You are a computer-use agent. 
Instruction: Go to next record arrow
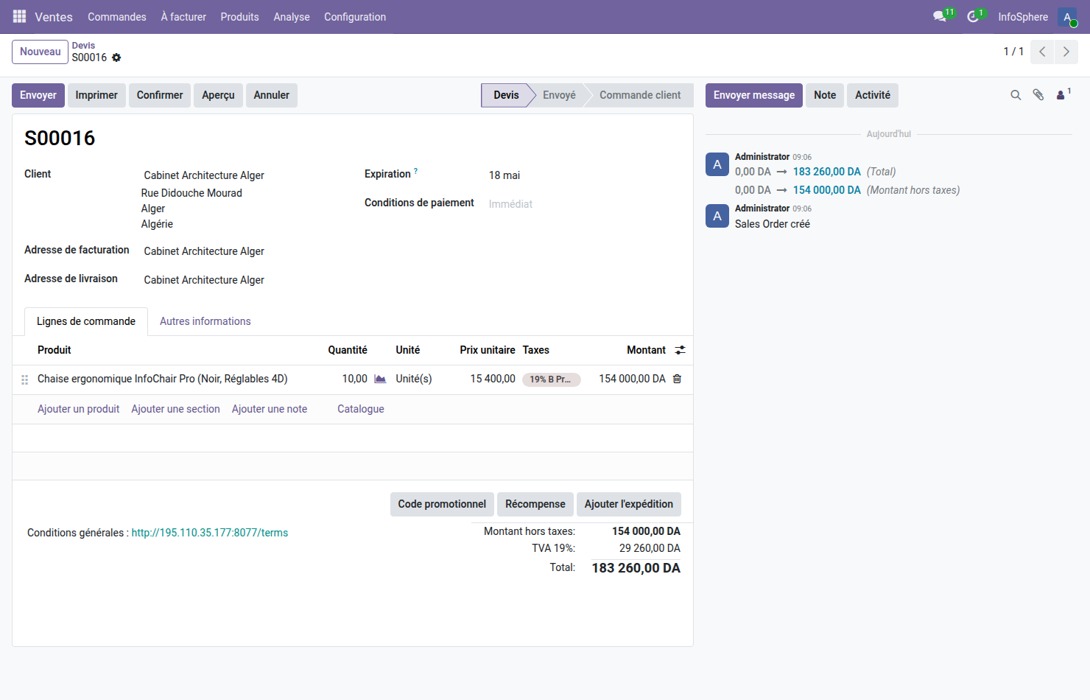click(1066, 52)
